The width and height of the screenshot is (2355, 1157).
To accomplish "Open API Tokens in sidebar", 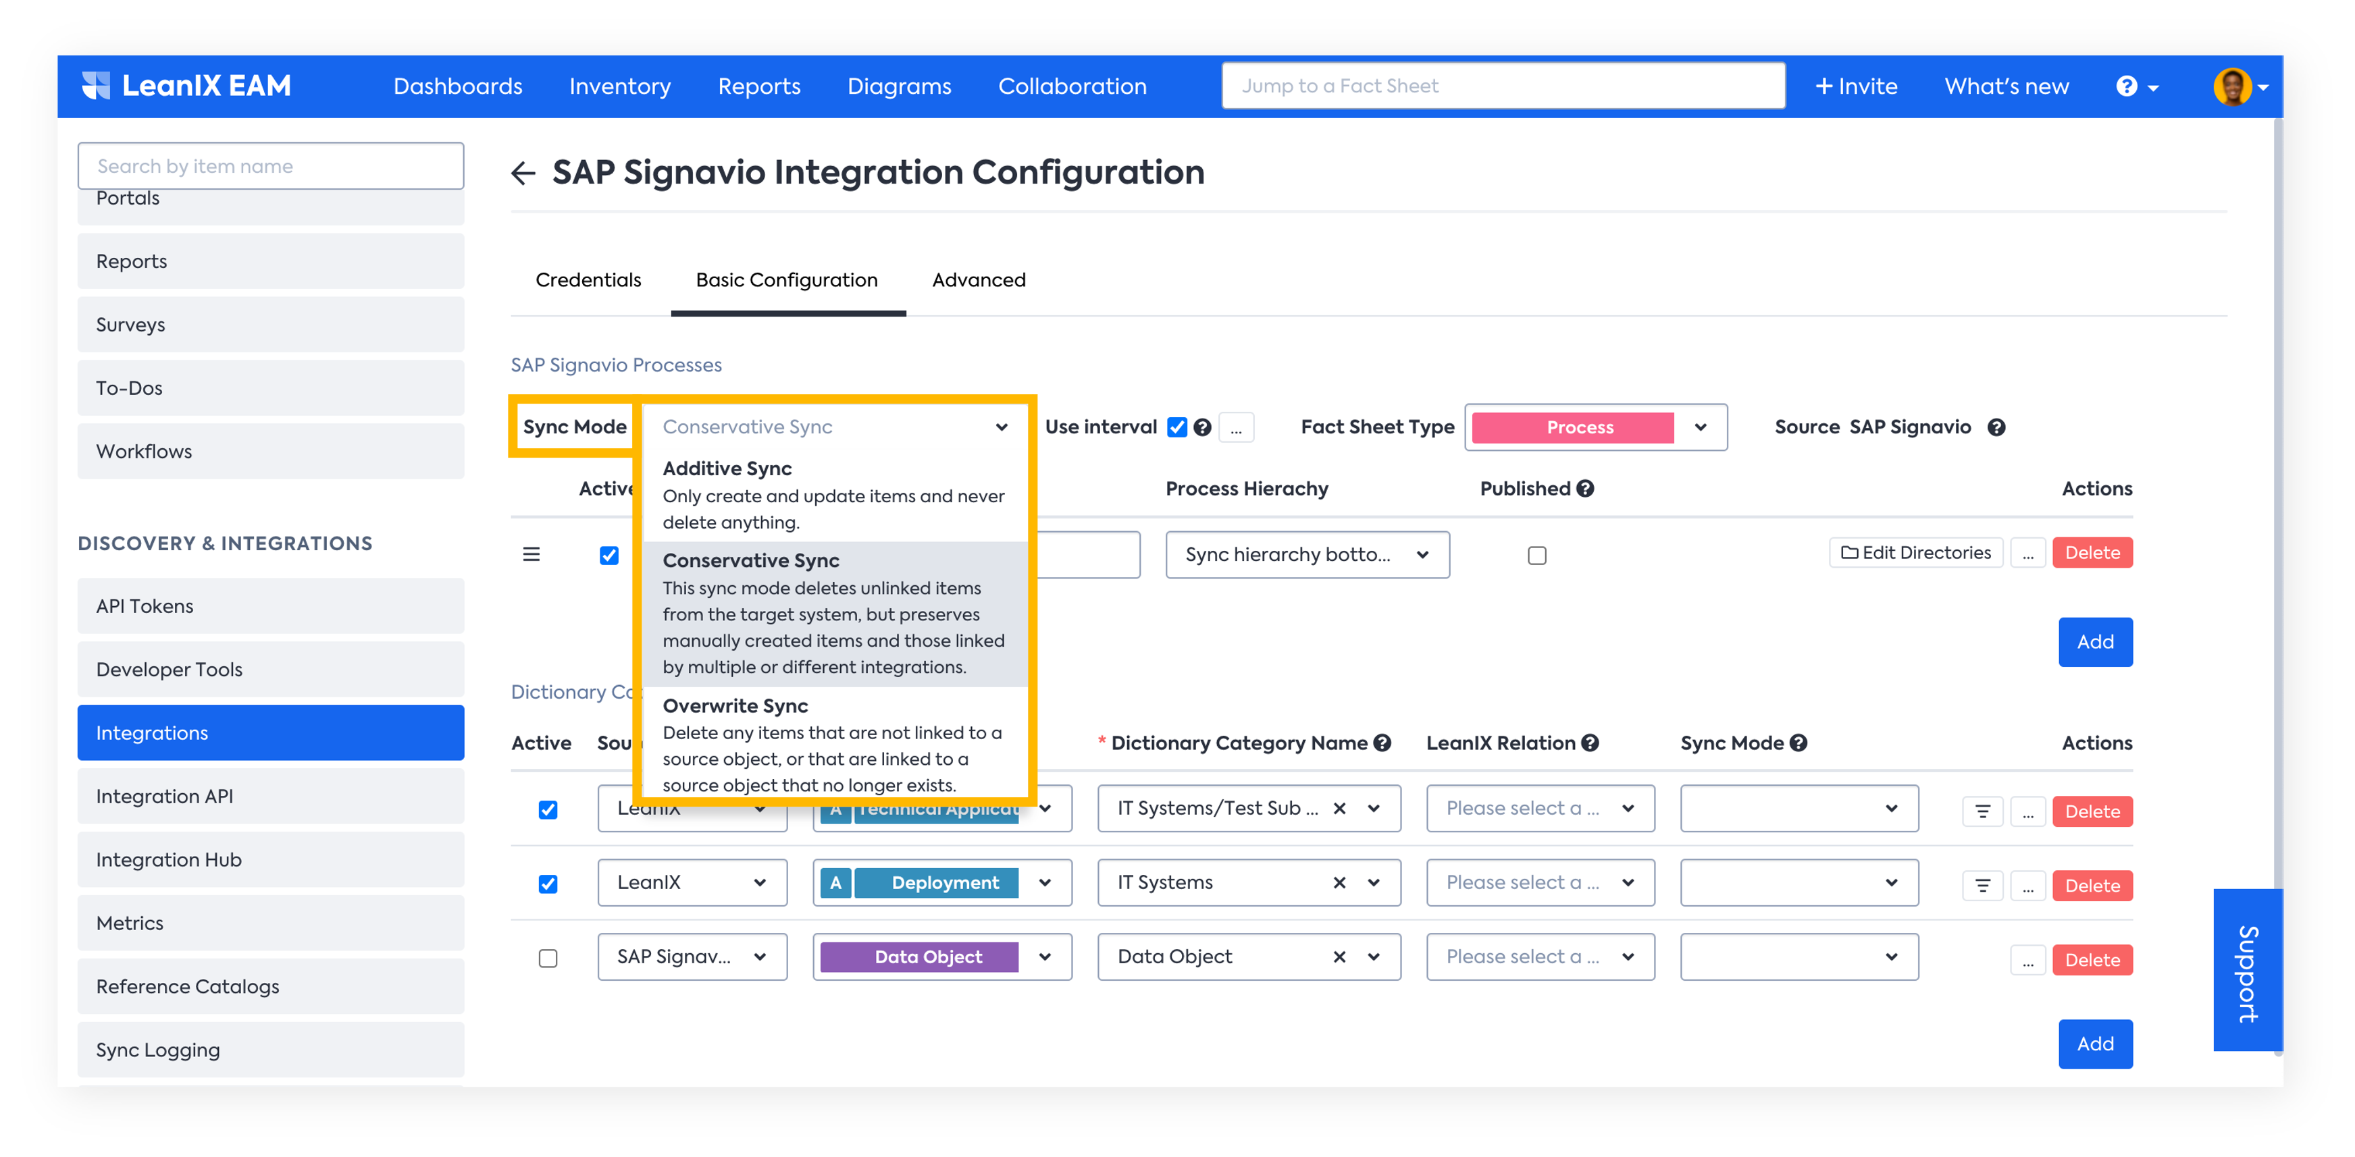I will [271, 606].
